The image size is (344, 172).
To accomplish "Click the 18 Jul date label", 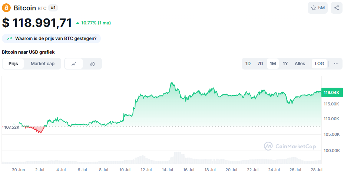I will click(210, 170).
